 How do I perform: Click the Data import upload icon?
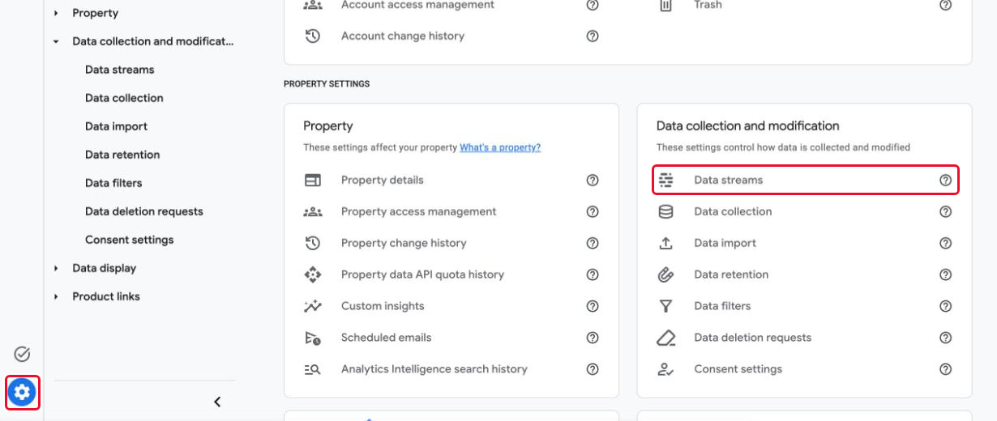tap(665, 243)
